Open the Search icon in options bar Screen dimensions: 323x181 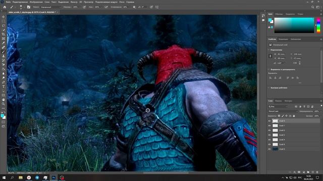[x=312, y=7]
